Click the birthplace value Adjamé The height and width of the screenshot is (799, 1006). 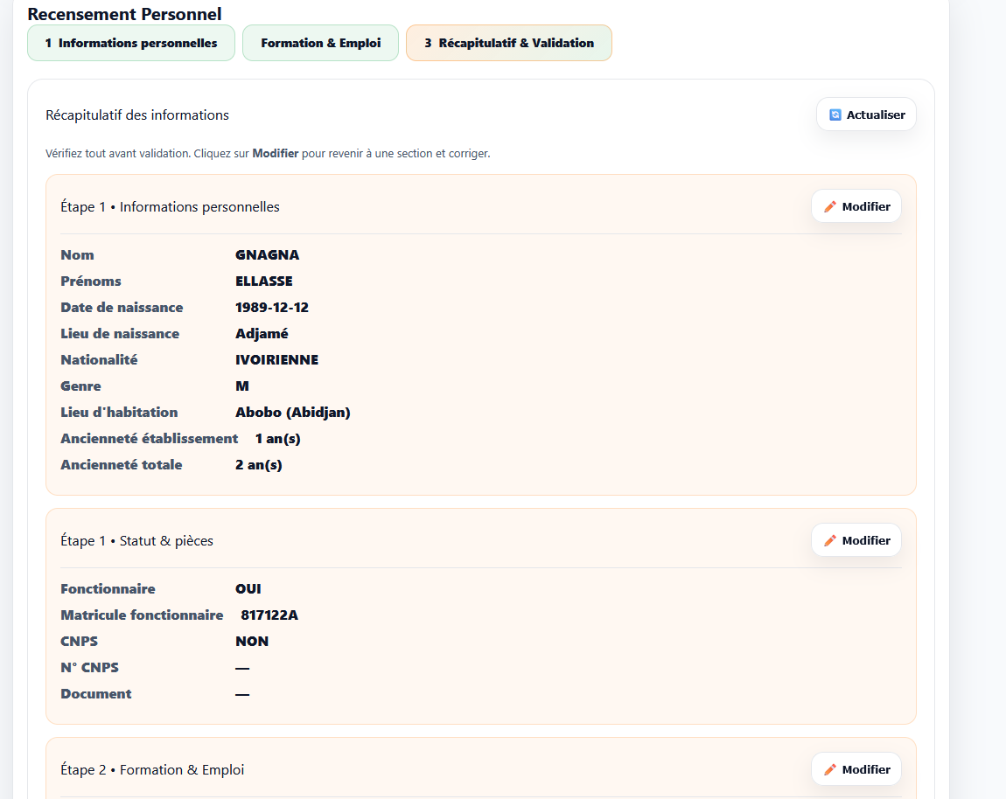(262, 334)
